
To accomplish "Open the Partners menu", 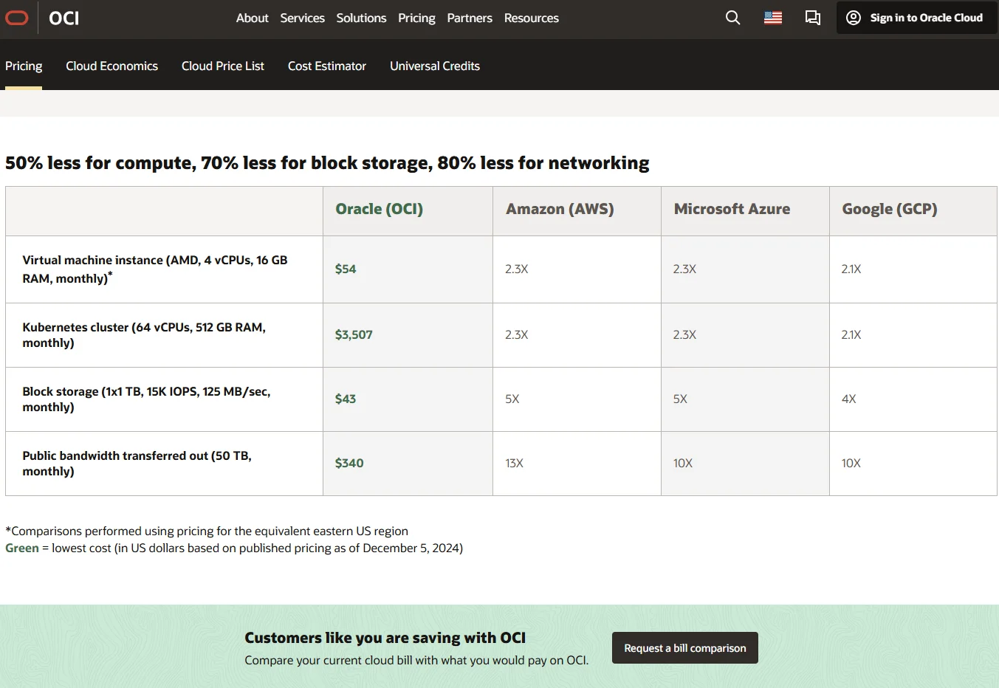I will tap(470, 18).
